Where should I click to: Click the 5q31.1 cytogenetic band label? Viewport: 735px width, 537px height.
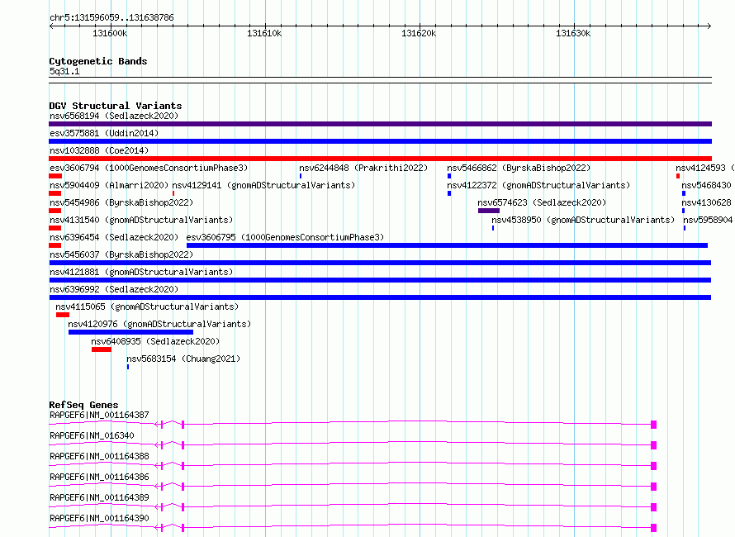coord(64,71)
